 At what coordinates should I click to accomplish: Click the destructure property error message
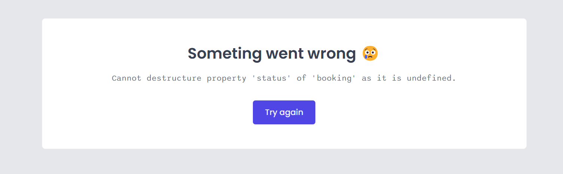pos(284,78)
